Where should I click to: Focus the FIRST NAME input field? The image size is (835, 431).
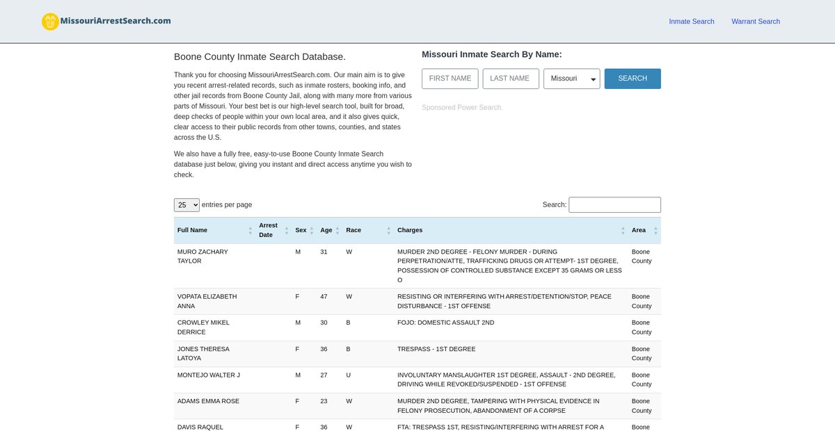pyautogui.click(x=450, y=79)
